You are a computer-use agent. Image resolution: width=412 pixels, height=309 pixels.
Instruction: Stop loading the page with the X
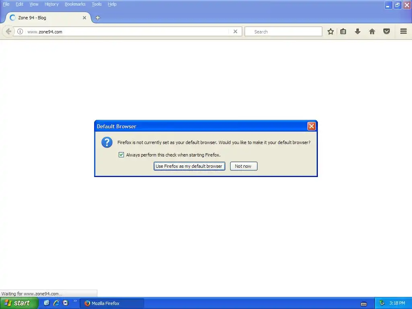[x=235, y=31]
